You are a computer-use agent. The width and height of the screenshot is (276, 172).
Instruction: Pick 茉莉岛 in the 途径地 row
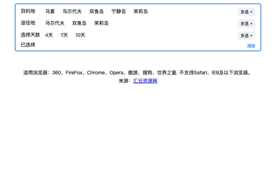coord(101,23)
